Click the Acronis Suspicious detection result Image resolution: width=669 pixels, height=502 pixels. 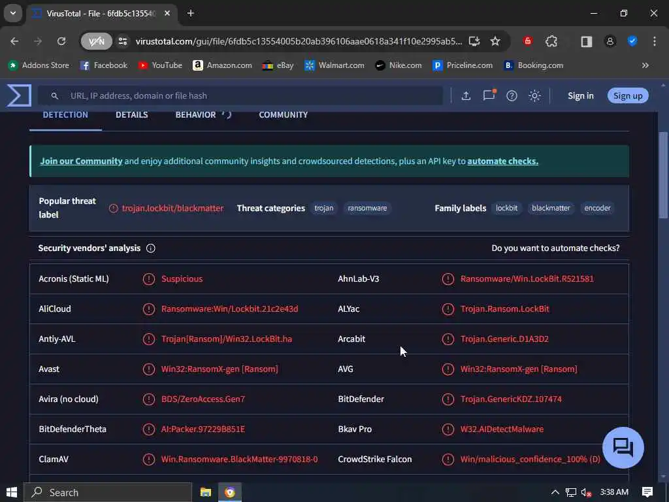click(182, 278)
